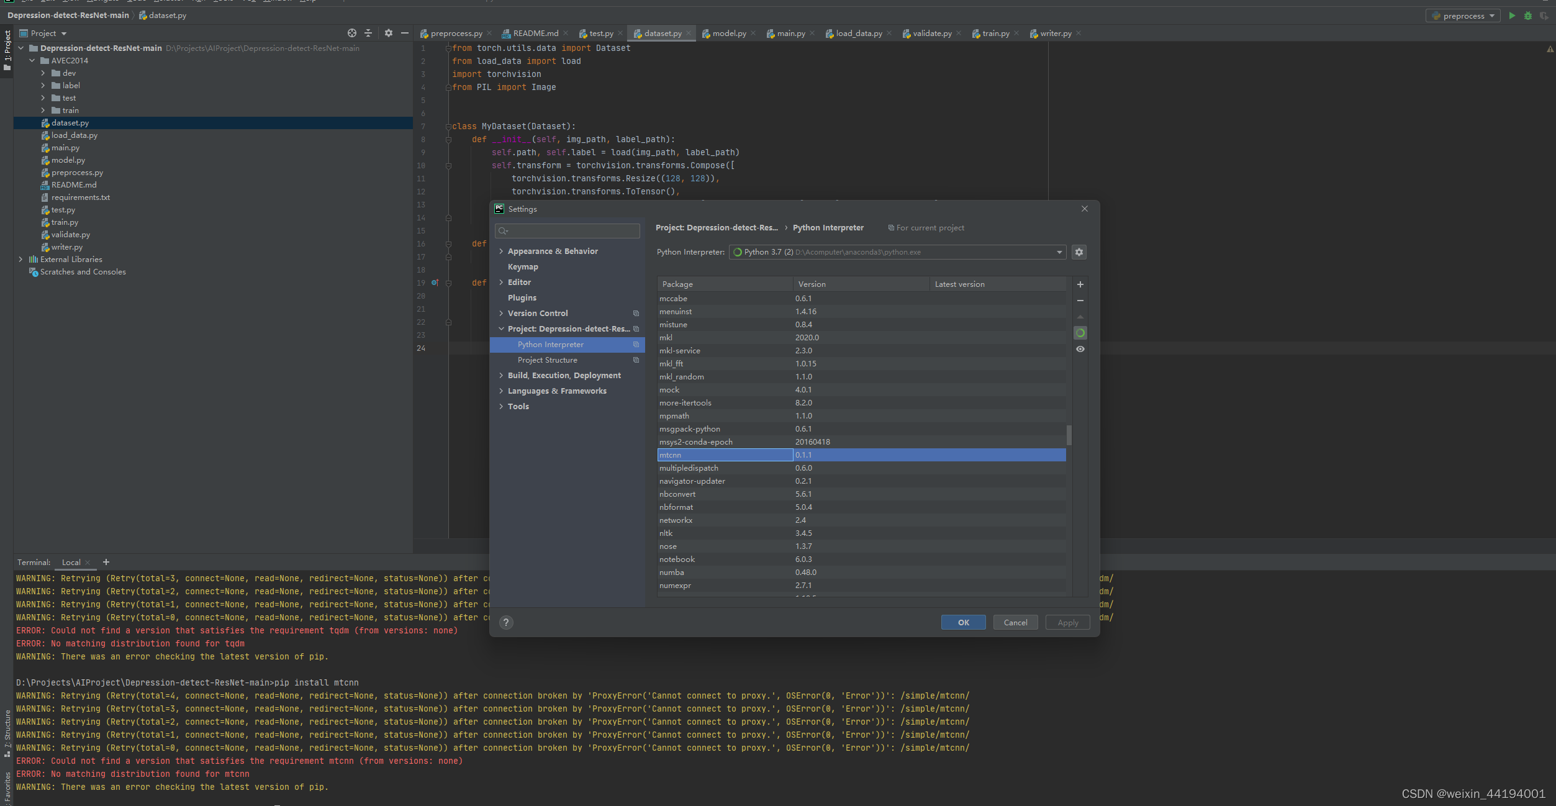The width and height of the screenshot is (1556, 806).
Task: Expand the label folder
Action: [43, 86]
